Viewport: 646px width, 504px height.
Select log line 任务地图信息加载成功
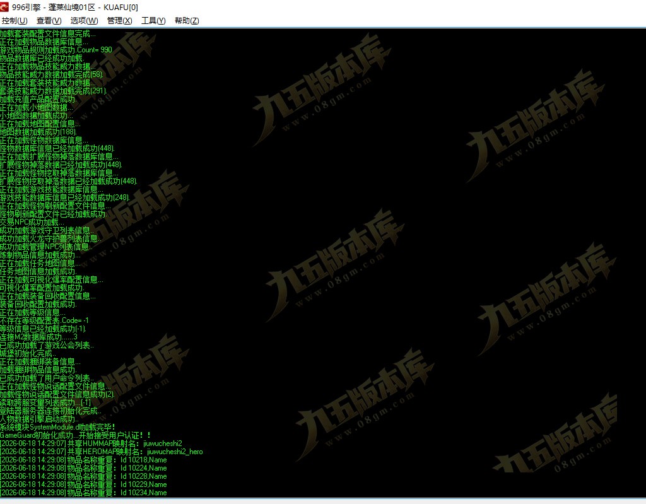coord(38,271)
